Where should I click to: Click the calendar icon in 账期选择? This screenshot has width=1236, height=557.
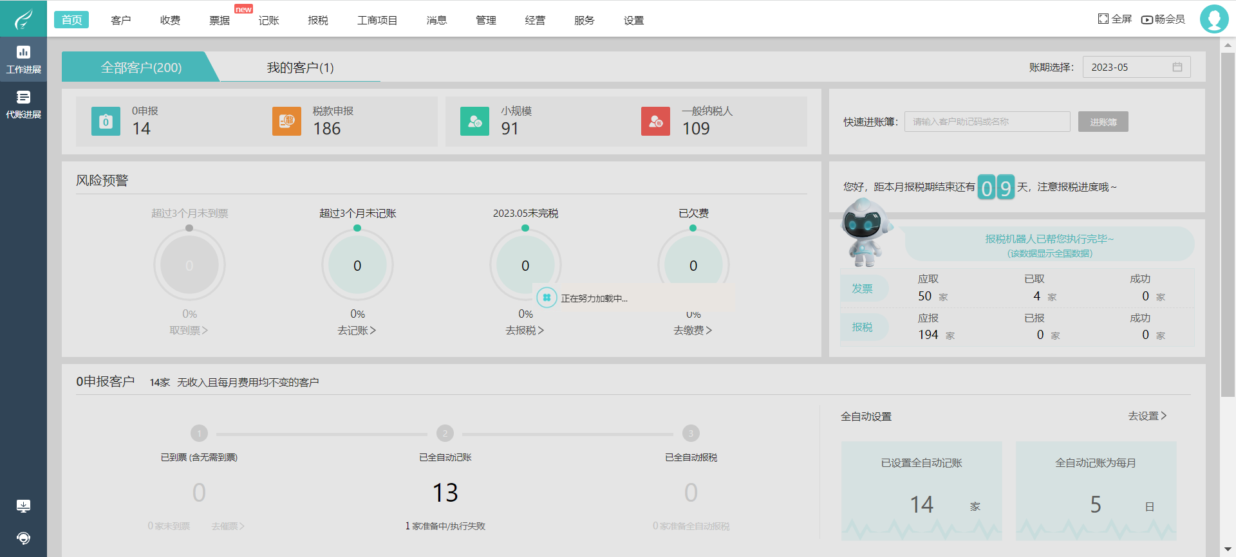coord(1177,67)
